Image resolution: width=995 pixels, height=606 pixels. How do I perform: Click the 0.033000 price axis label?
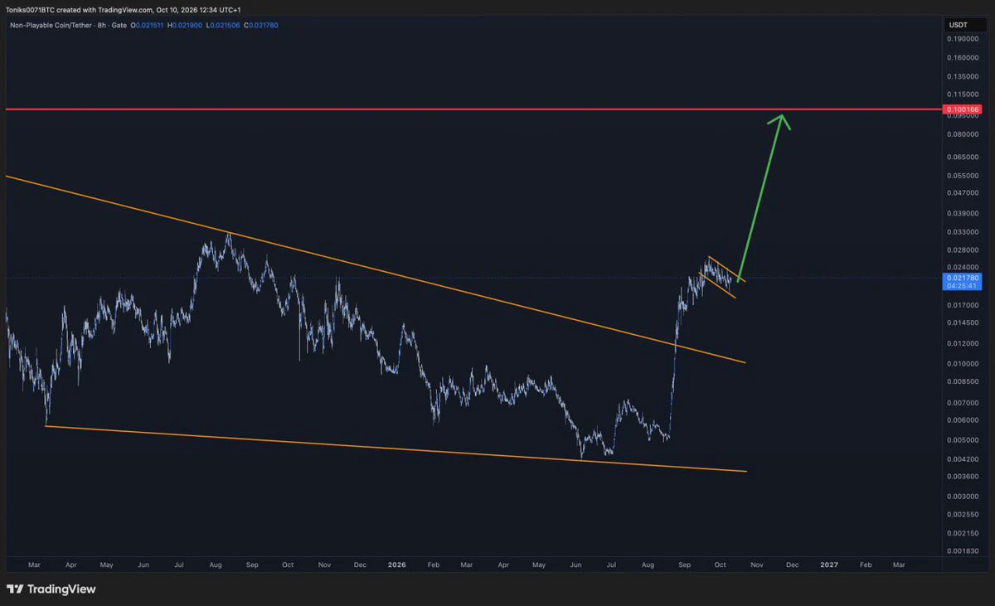(963, 231)
